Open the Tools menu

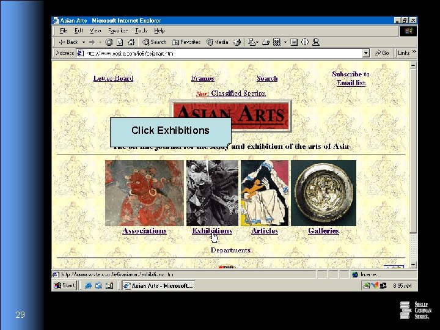pyautogui.click(x=141, y=31)
